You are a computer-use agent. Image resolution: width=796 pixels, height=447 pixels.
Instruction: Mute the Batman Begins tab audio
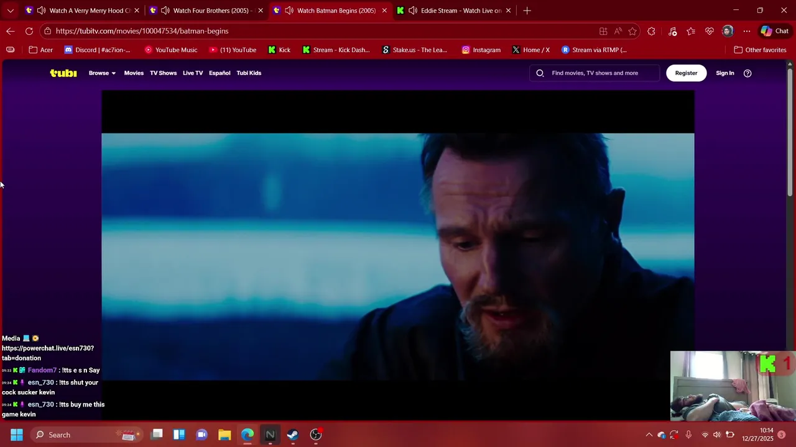coord(289,11)
